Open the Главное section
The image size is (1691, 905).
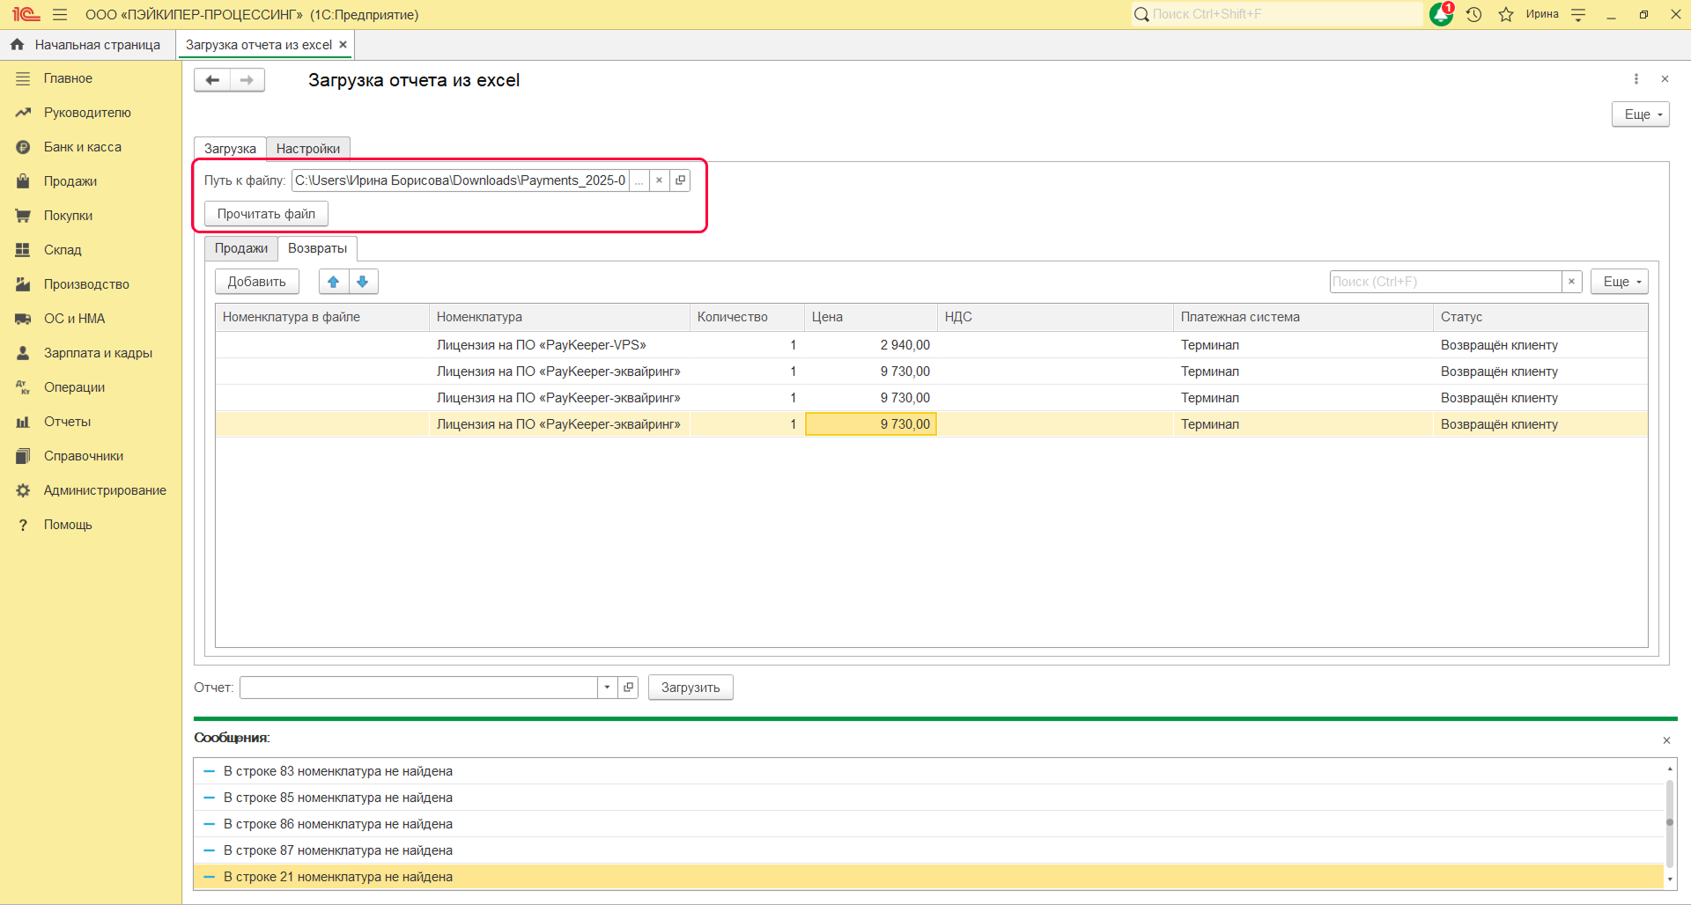click(68, 78)
